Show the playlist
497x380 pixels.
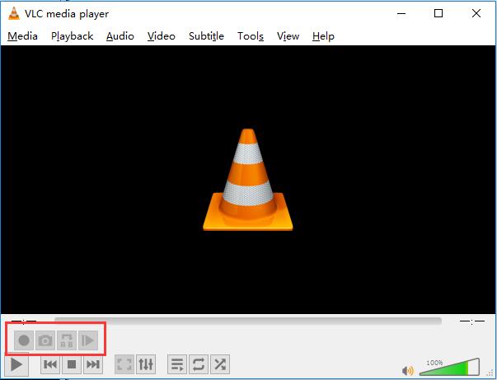tap(177, 364)
